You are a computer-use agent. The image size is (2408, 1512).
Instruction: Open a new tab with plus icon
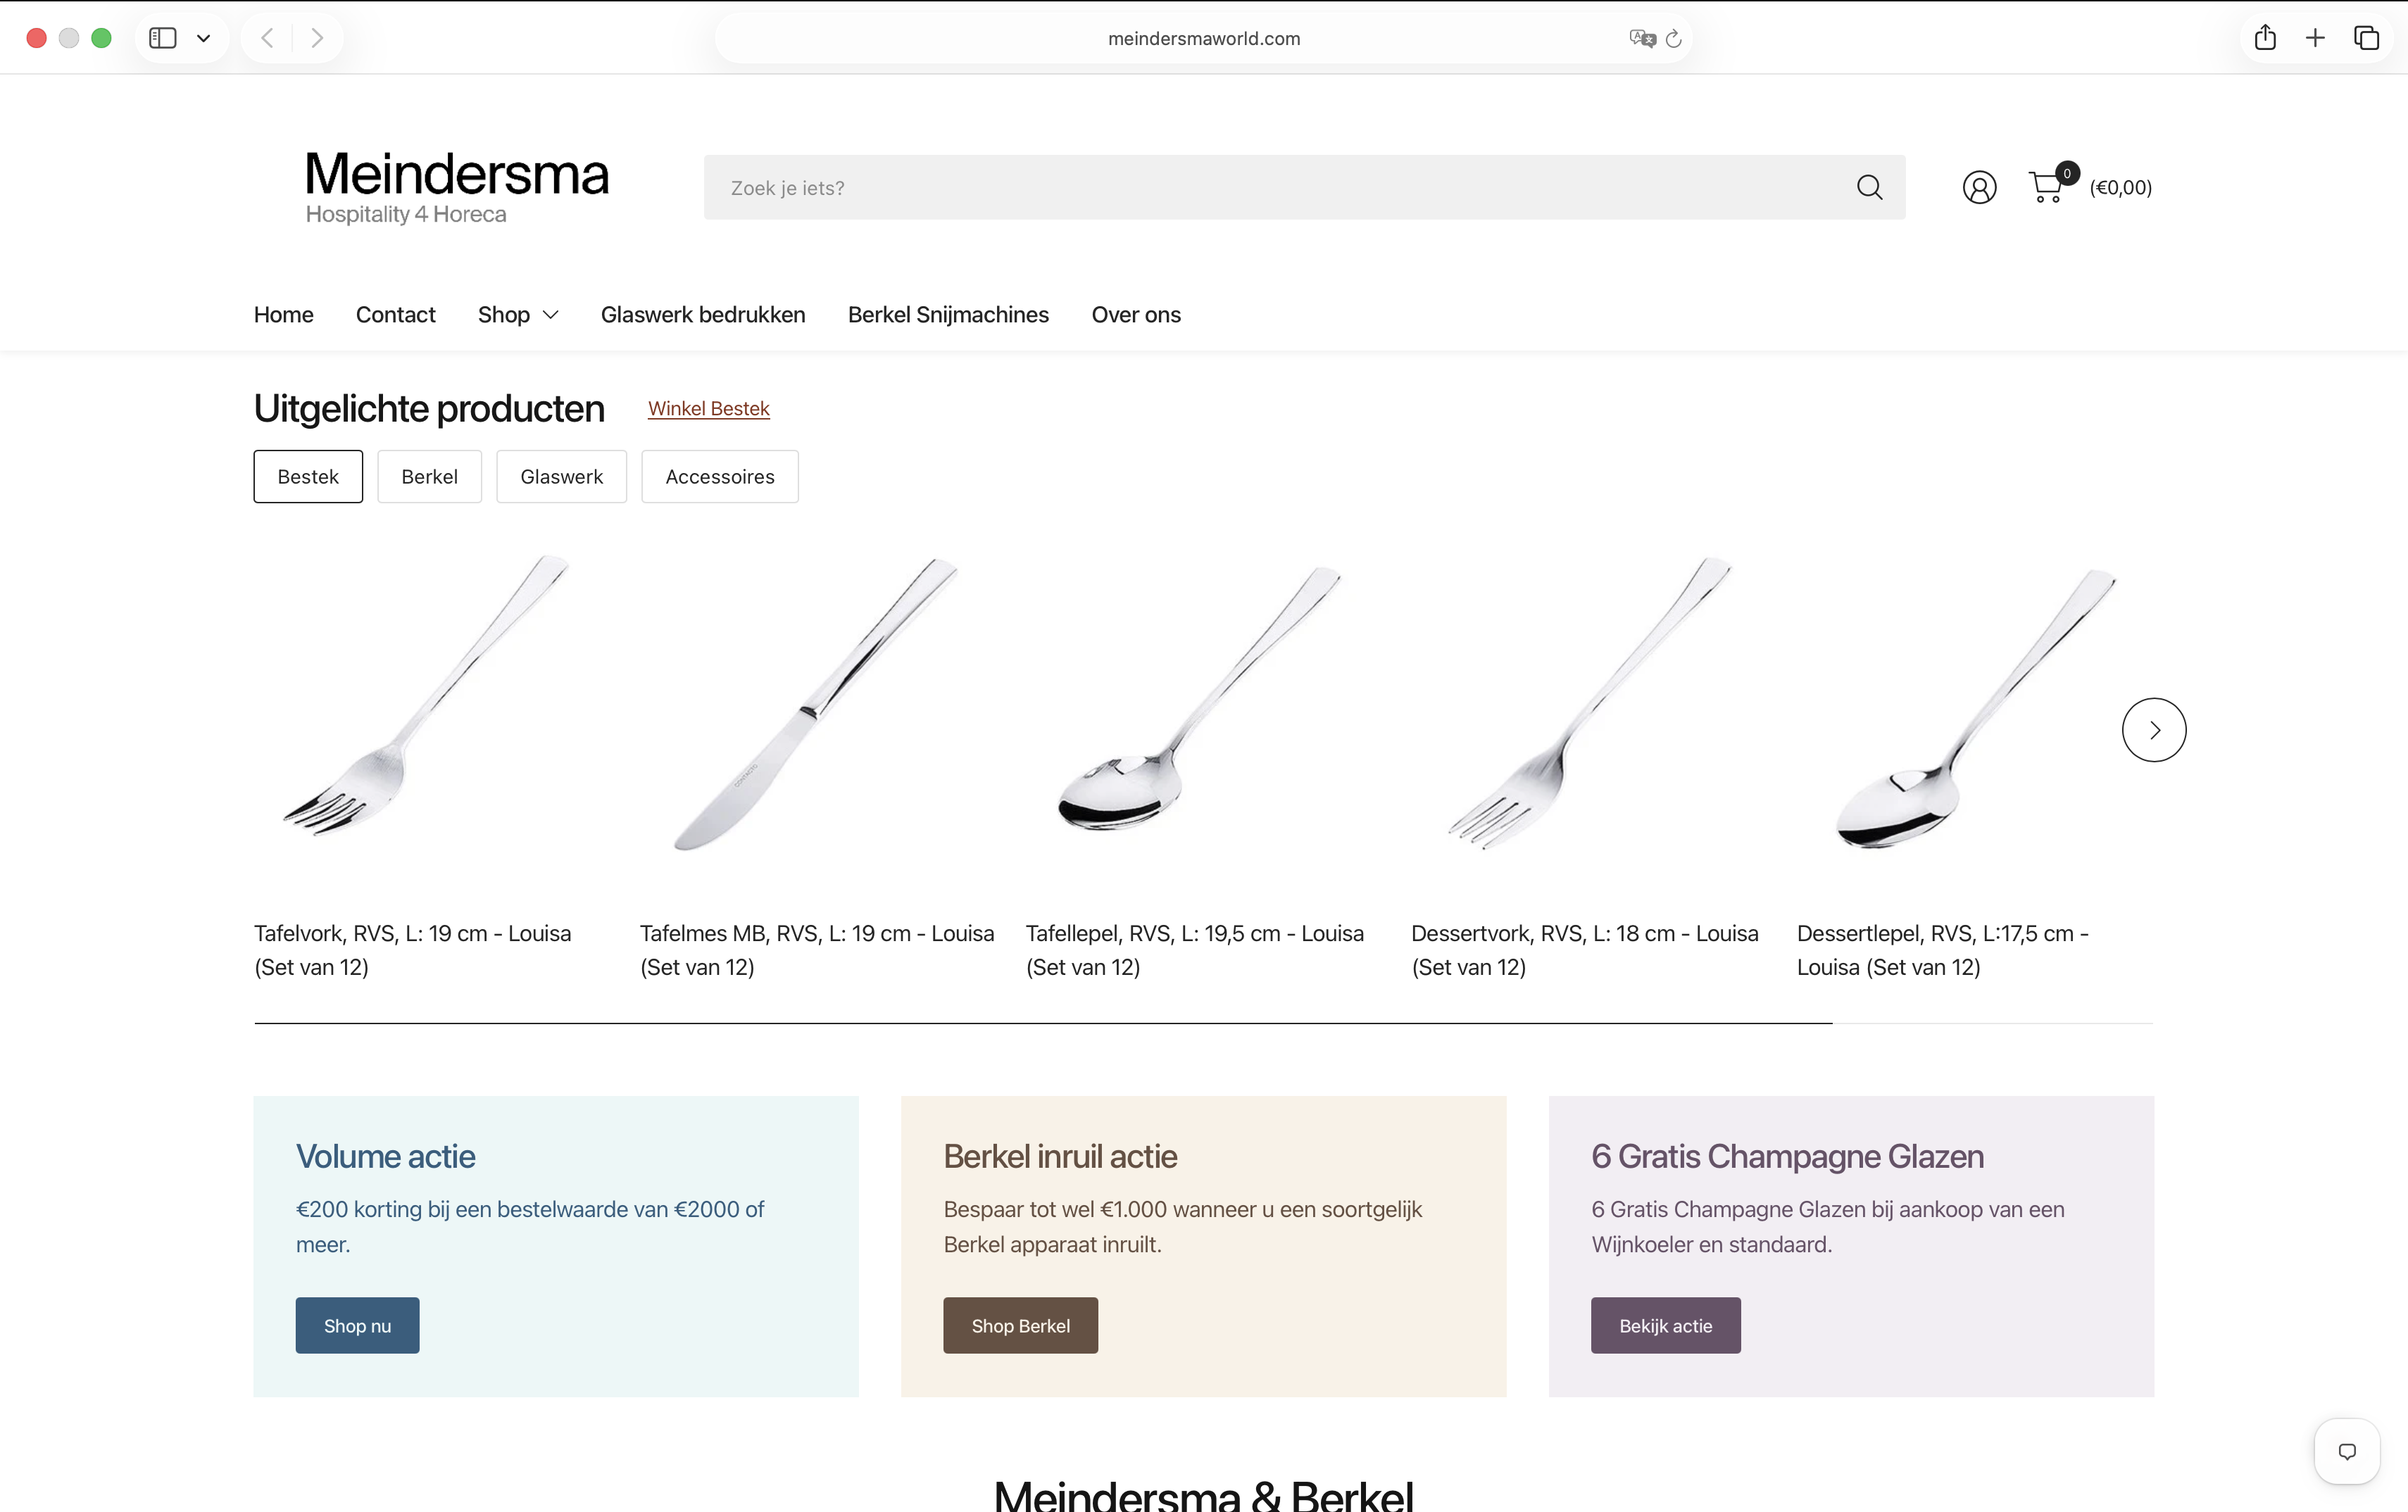(x=2315, y=38)
